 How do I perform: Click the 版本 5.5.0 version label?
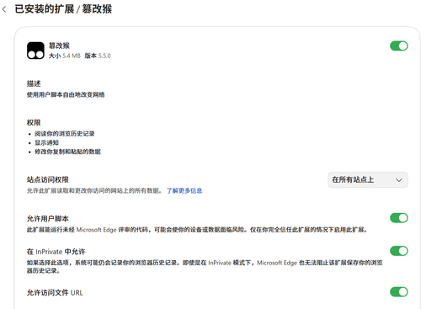pos(98,56)
